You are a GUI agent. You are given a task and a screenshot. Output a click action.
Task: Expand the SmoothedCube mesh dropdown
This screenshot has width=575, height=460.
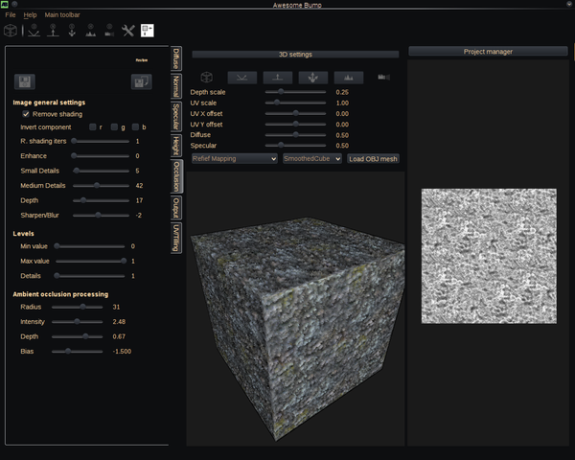pos(311,158)
